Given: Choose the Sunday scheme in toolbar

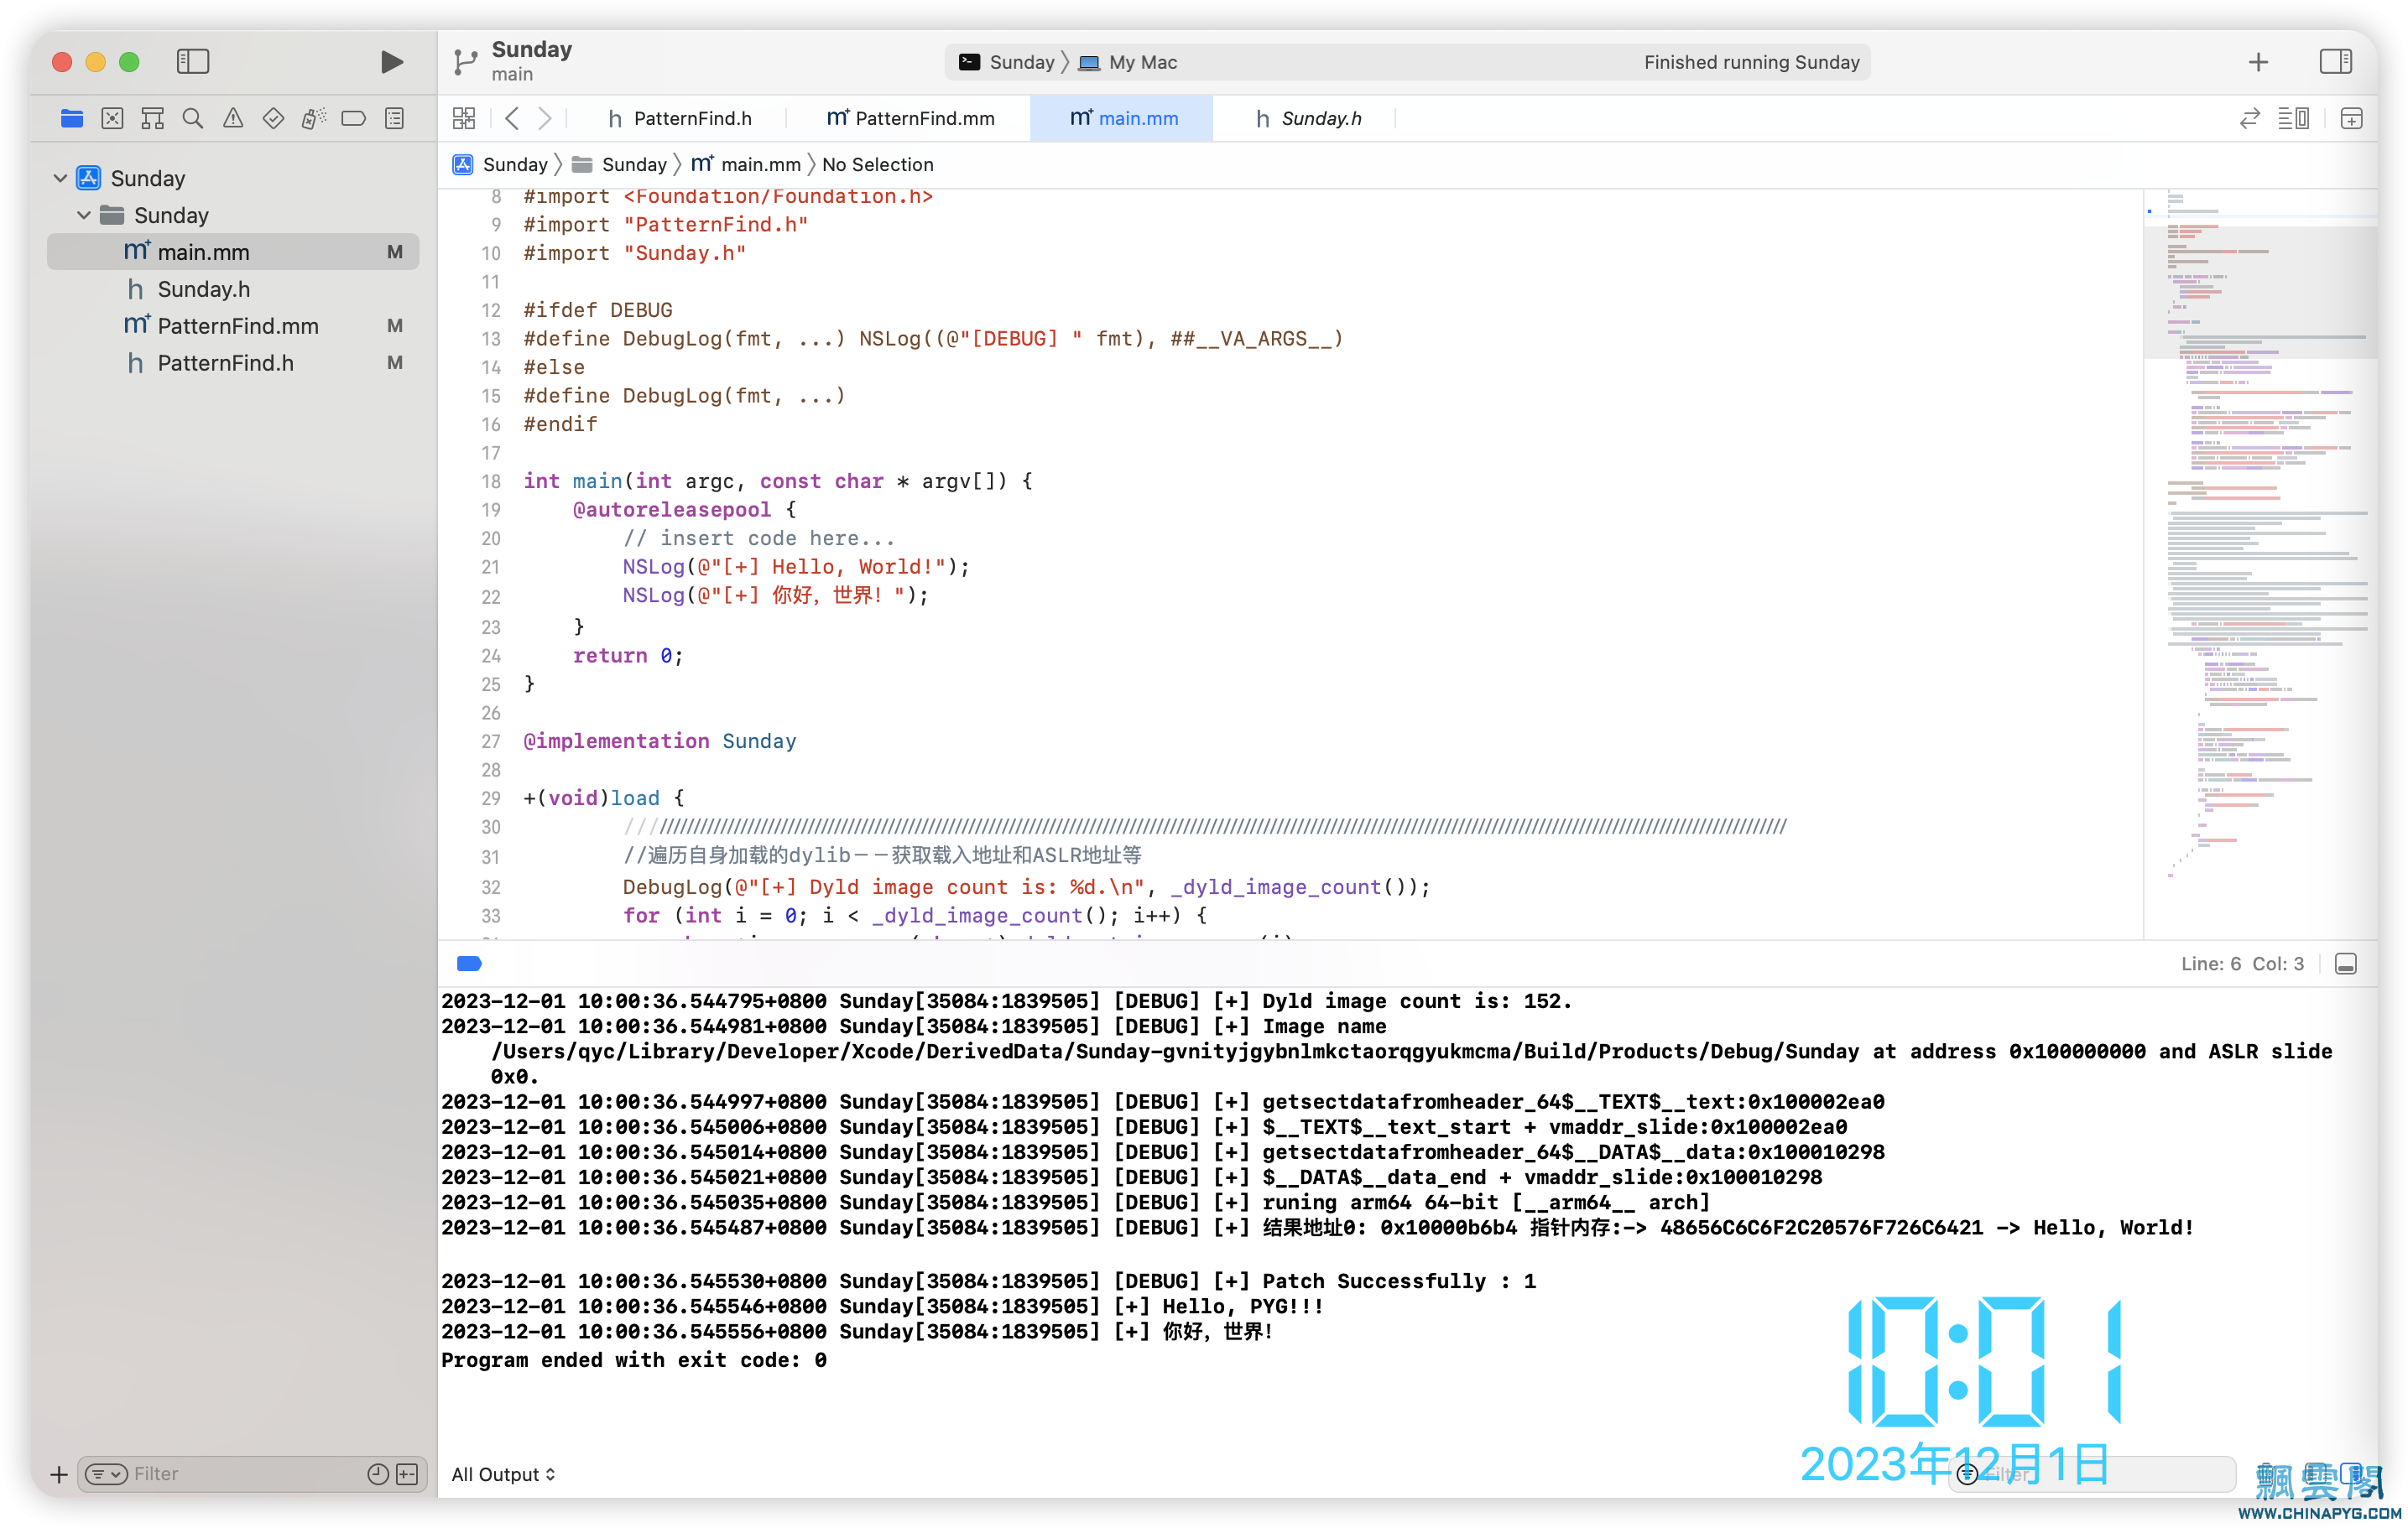Looking at the screenshot, I should [x=1007, y=62].
